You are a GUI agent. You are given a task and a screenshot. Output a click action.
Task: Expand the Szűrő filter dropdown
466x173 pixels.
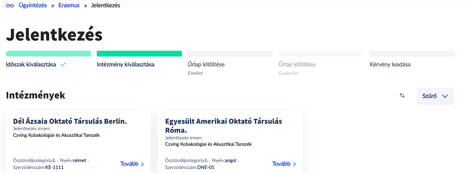point(435,96)
